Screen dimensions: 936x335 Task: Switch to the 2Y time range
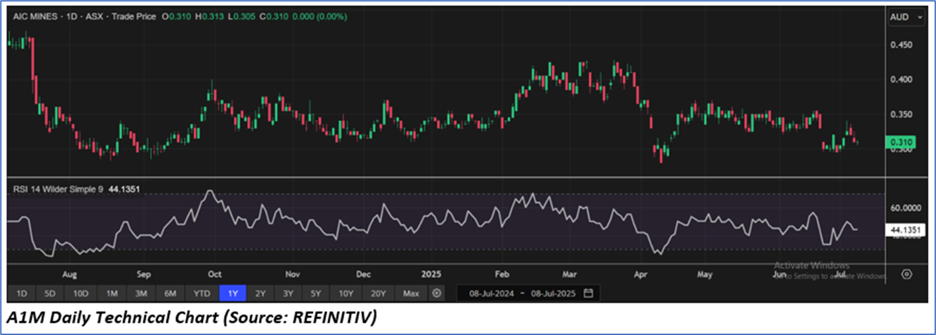[x=260, y=293]
